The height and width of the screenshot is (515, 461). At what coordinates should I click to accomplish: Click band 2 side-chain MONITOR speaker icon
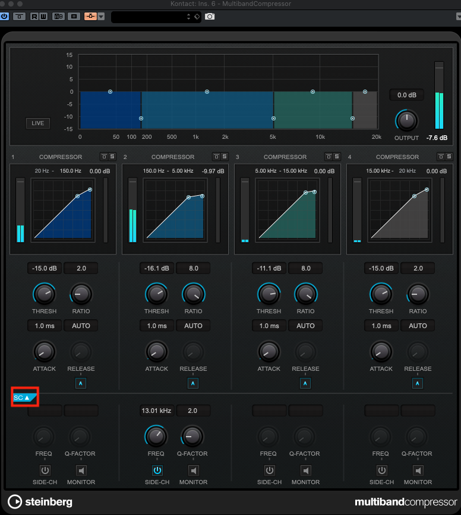tap(193, 471)
